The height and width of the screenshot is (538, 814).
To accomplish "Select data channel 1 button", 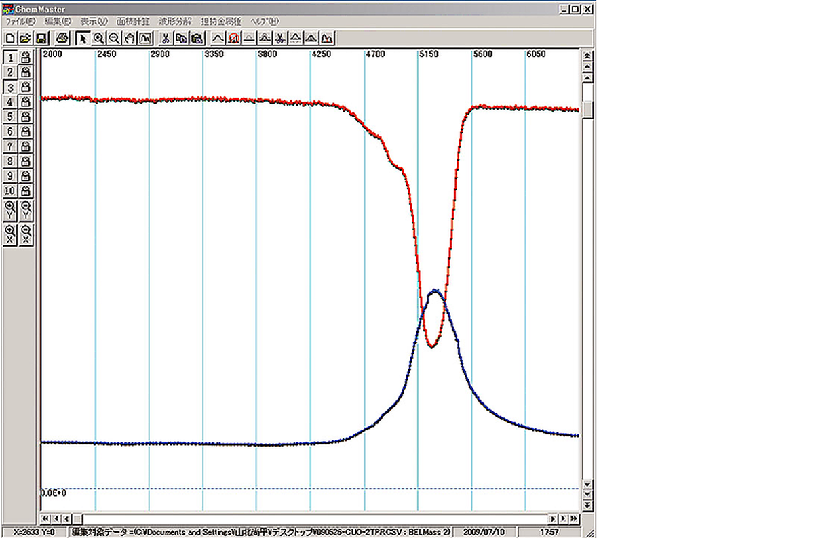I will [x=10, y=57].
